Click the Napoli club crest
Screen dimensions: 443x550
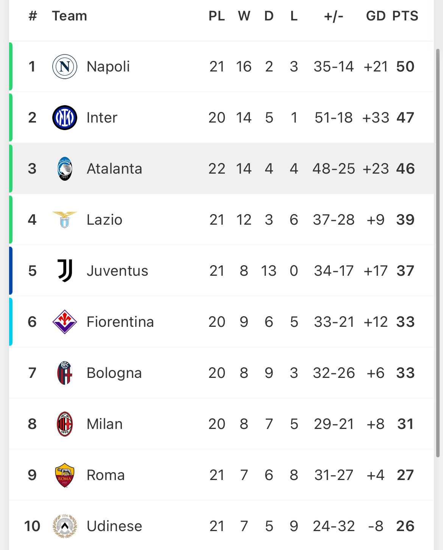pos(65,67)
